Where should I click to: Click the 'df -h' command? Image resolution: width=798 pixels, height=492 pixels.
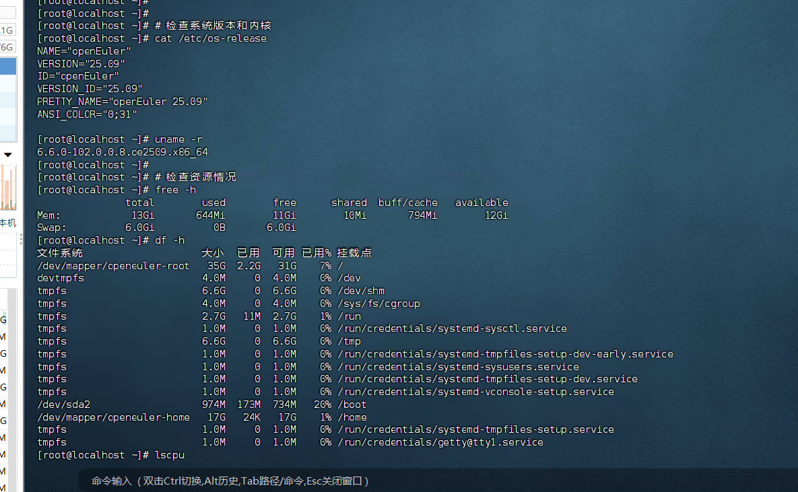pos(170,240)
